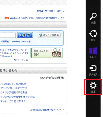
Task: Click the IE 初期化 keyword link
Action: coord(5,42)
